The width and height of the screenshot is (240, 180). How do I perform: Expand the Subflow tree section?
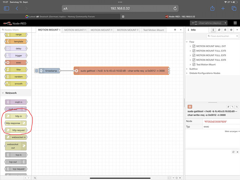tap(187, 69)
